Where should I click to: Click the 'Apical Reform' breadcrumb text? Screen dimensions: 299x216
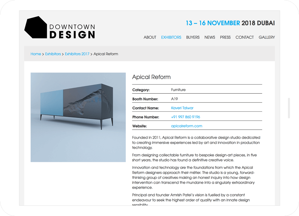(x=106, y=54)
